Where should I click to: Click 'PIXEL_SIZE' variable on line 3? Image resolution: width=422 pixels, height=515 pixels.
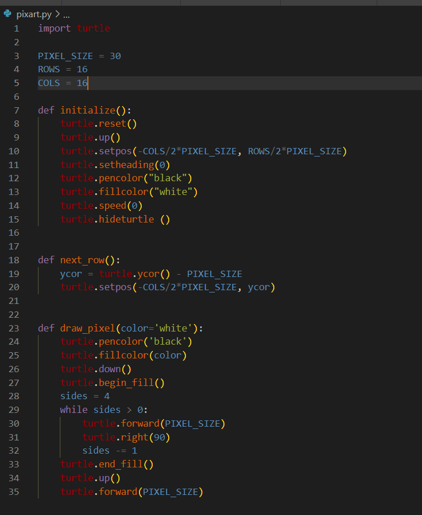pyautogui.click(x=65, y=56)
